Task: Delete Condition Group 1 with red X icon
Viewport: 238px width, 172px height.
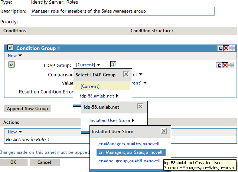Action: (x=225, y=48)
